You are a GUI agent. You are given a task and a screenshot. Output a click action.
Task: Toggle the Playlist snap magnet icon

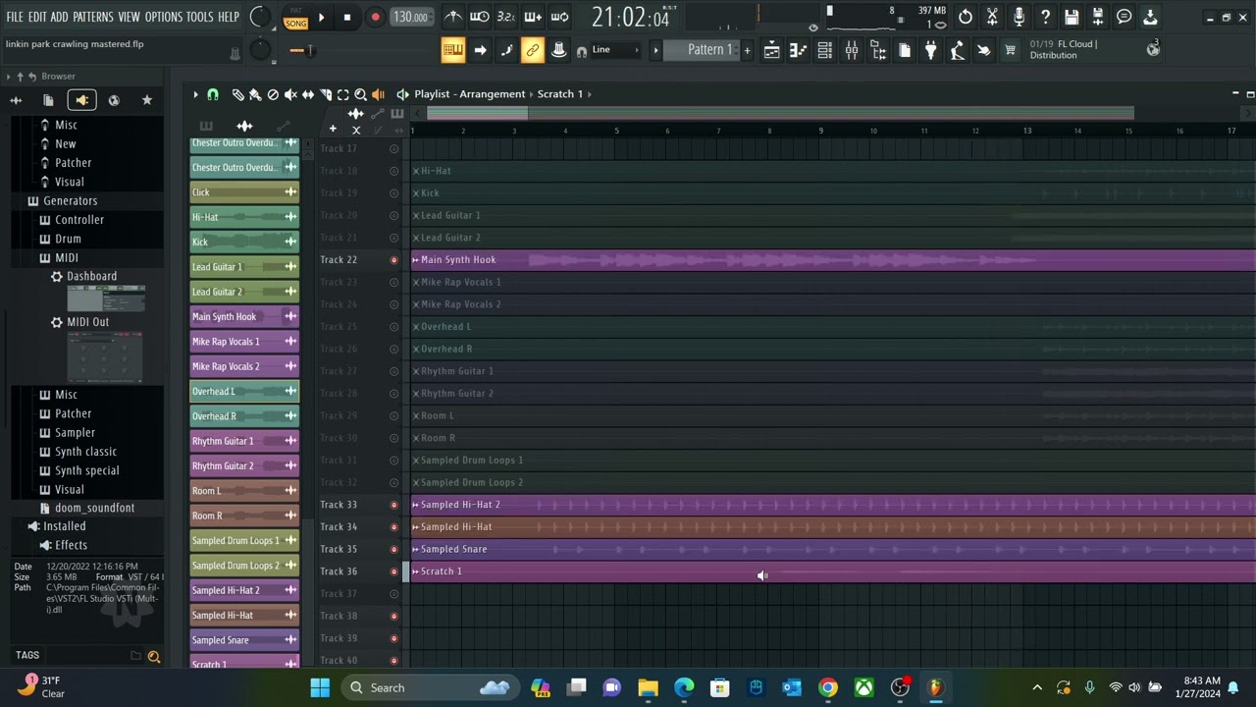(x=213, y=94)
